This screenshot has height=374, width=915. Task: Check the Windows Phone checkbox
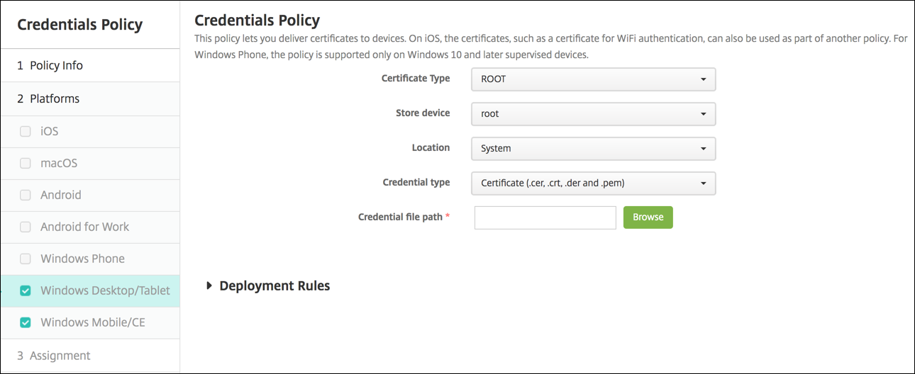click(26, 259)
